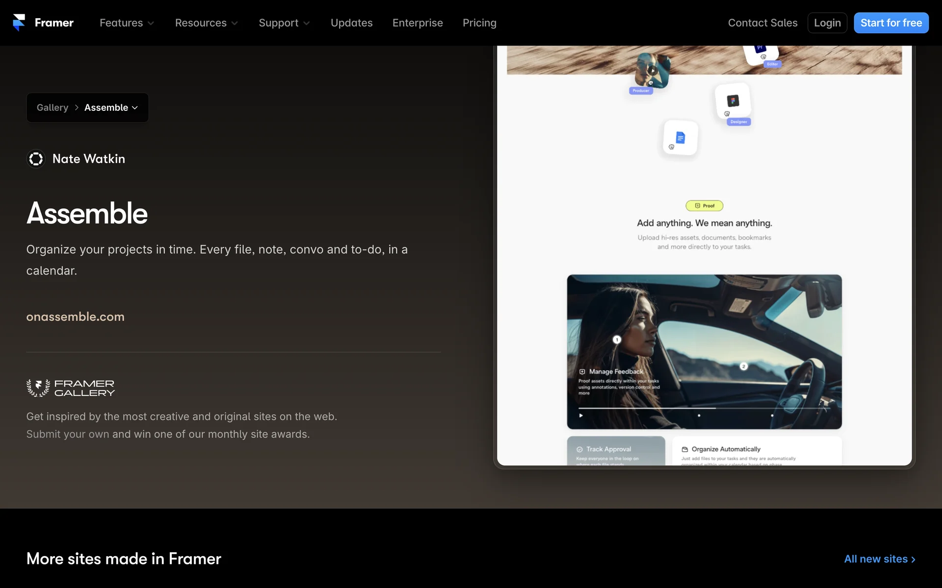The height and width of the screenshot is (588, 942).
Task: Expand the Resources dropdown menu
Action: tap(206, 23)
